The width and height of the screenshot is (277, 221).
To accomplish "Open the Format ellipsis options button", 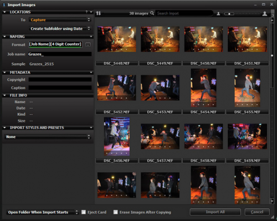I will coord(88,44).
